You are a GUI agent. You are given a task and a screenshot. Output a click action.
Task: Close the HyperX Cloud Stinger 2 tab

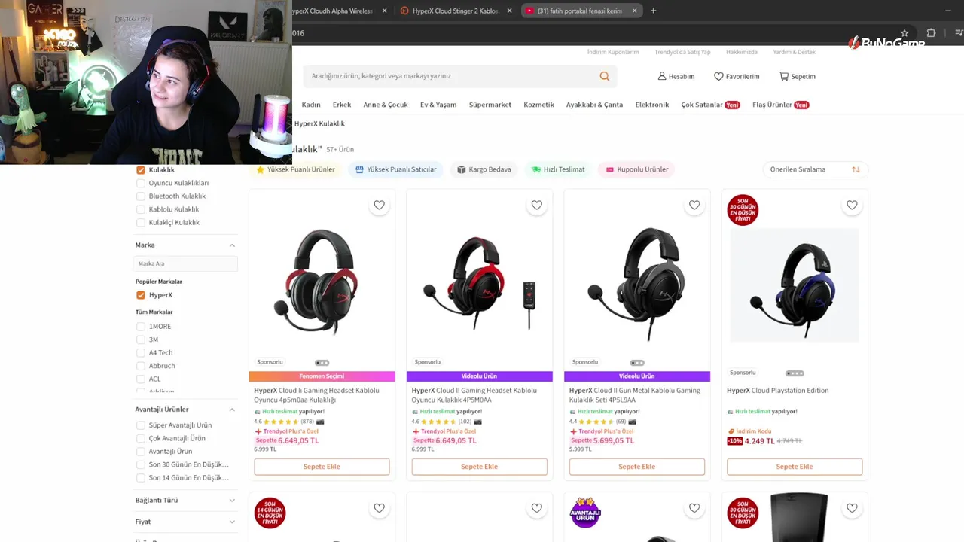click(510, 11)
